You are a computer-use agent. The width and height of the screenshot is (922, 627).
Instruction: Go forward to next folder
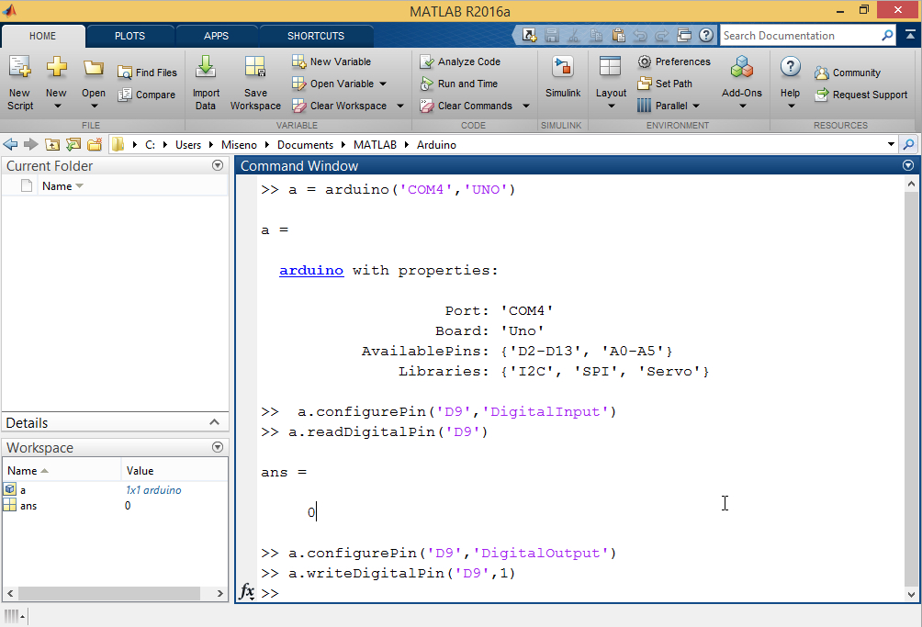pos(31,144)
